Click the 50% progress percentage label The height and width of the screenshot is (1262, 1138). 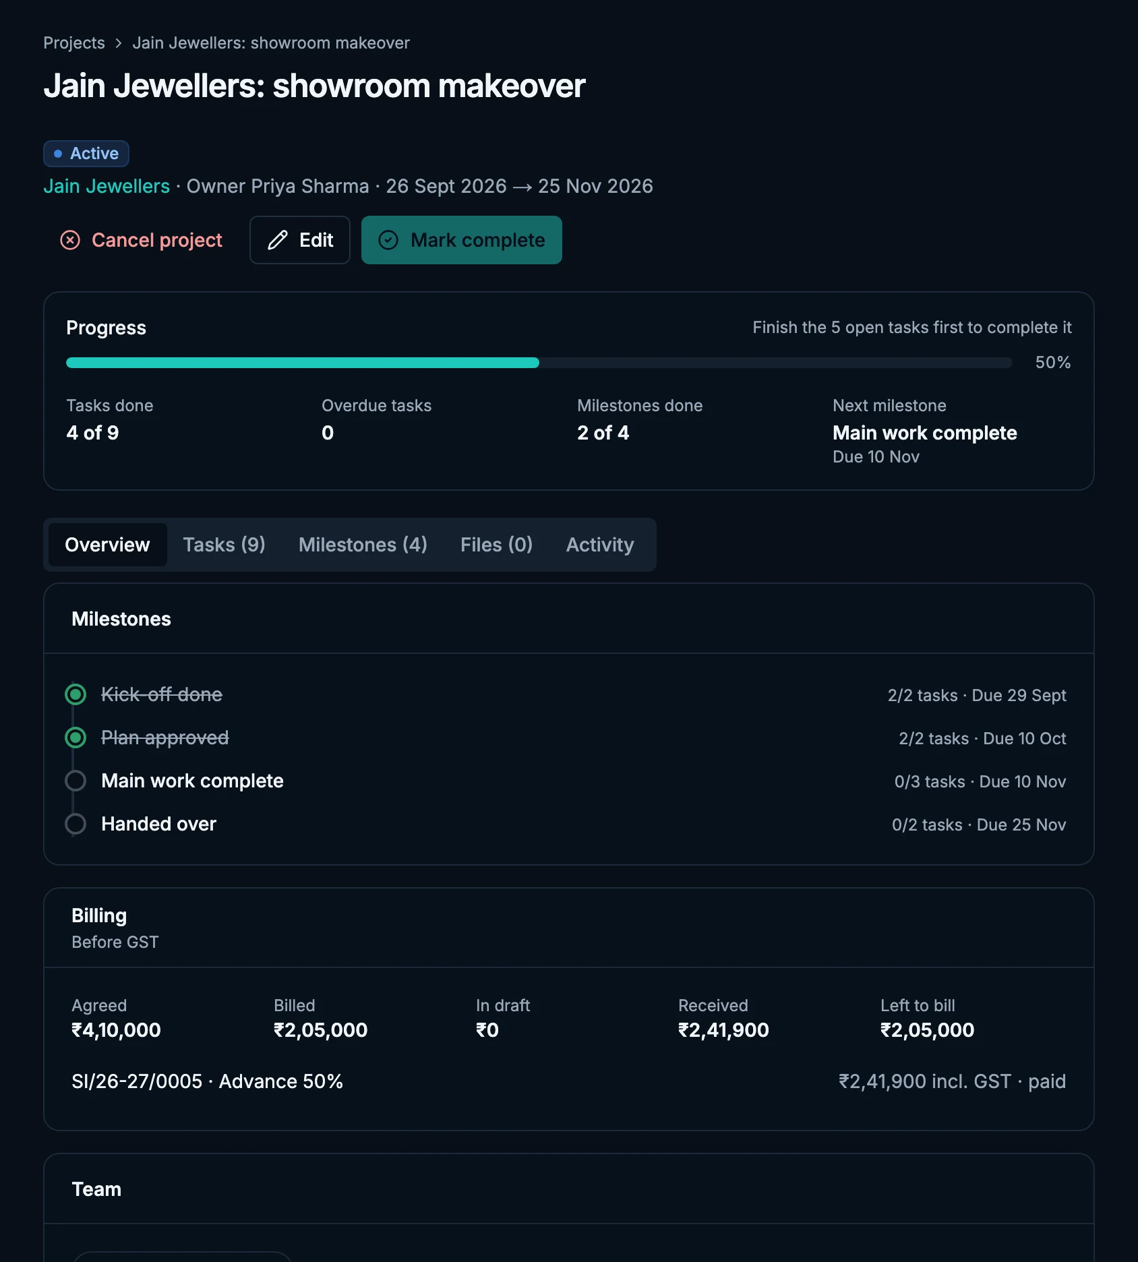click(x=1053, y=363)
